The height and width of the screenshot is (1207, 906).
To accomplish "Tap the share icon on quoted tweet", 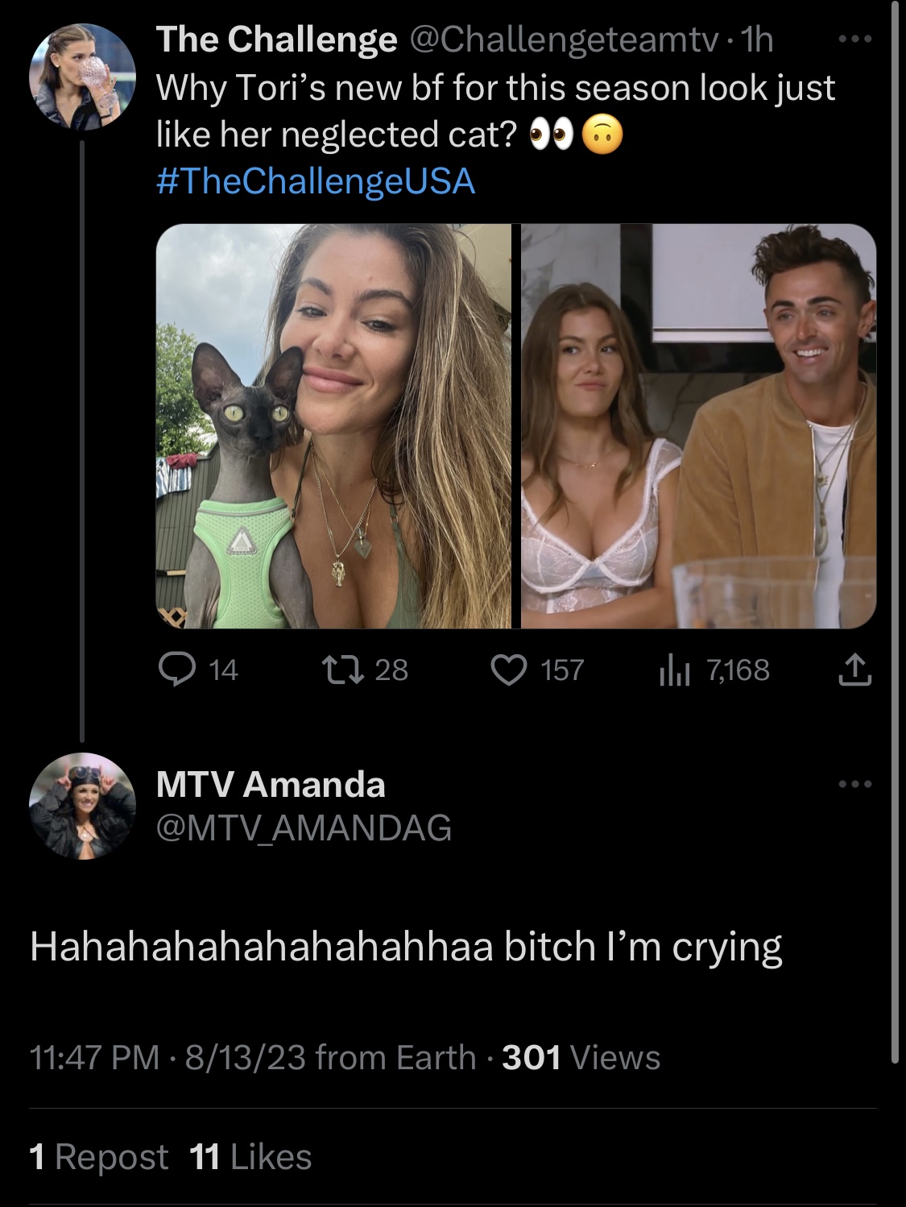I will point(855,670).
